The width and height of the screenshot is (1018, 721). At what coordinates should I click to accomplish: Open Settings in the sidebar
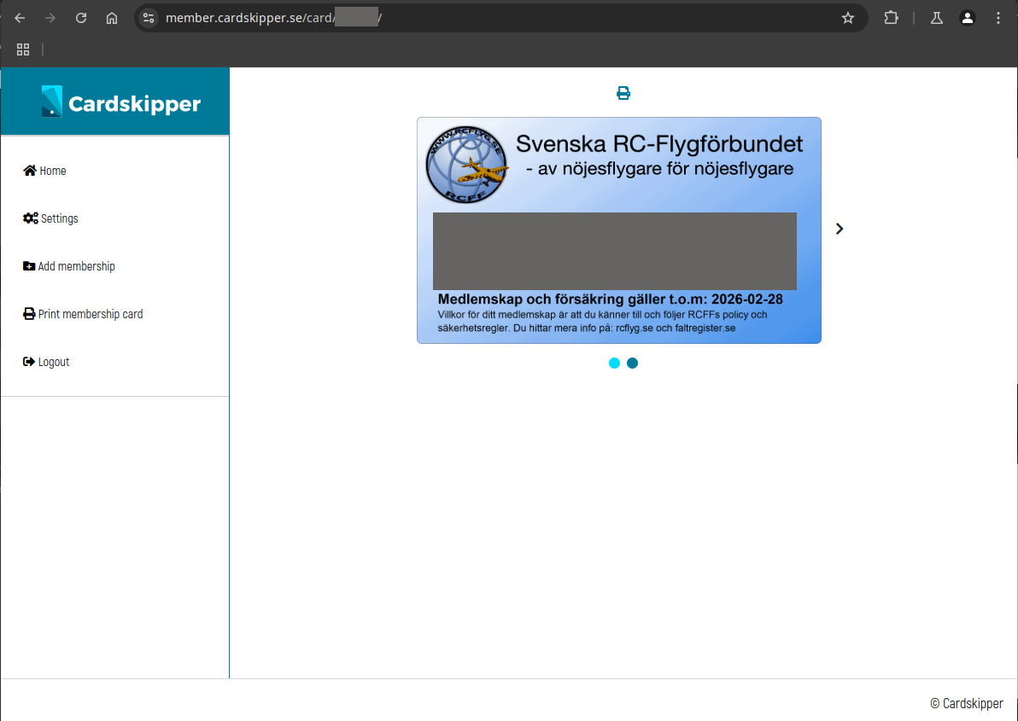point(50,218)
